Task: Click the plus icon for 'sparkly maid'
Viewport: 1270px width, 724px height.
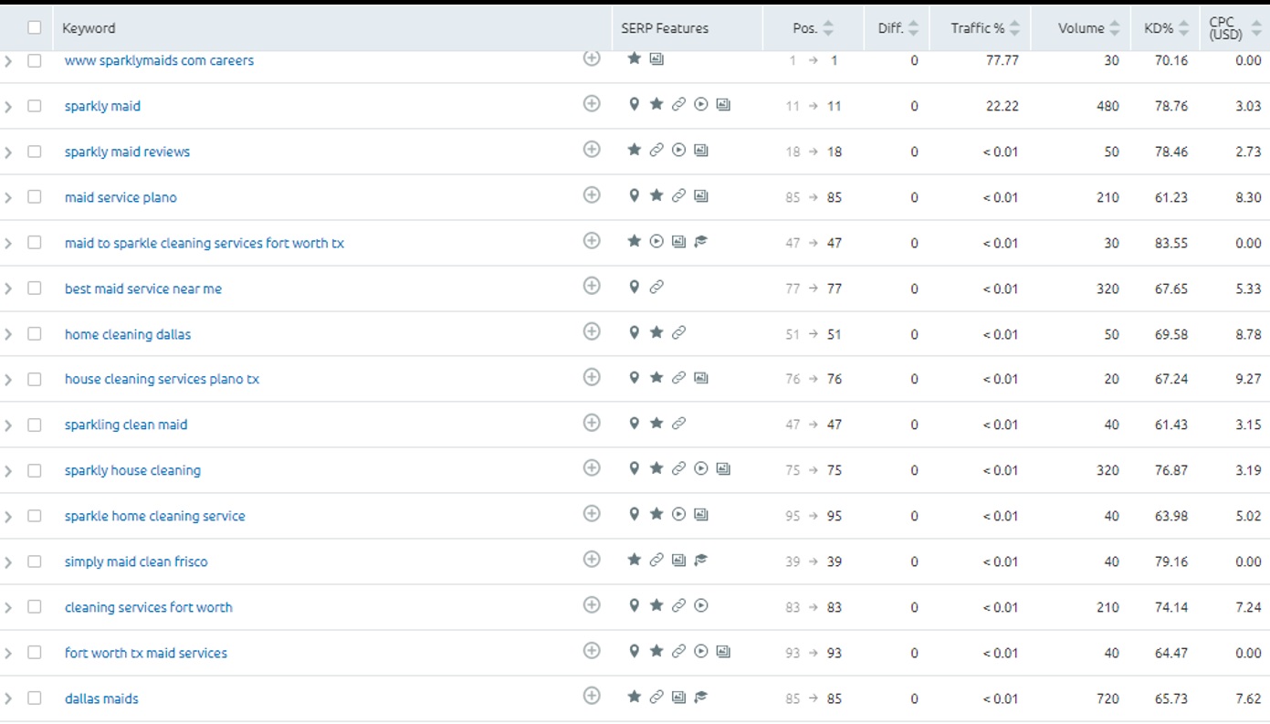Action: pyautogui.click(x=592, y=104)
